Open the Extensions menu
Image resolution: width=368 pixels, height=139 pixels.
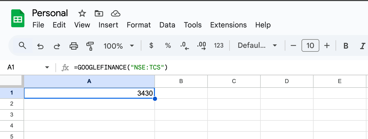228,25
